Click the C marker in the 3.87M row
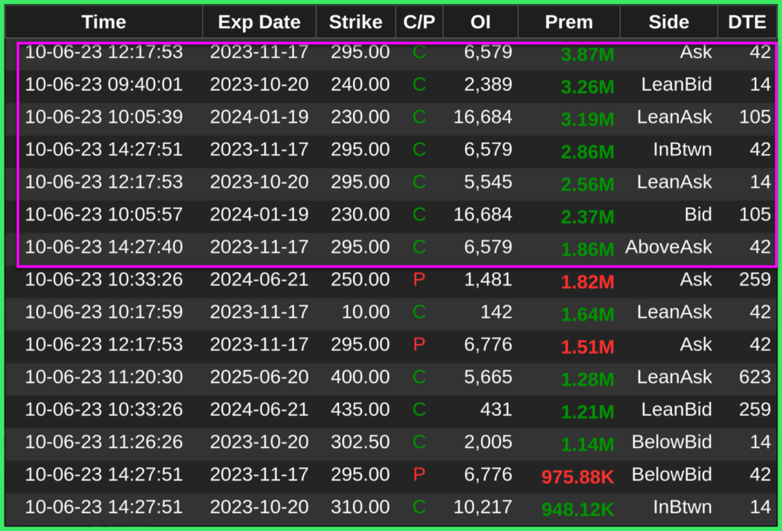782x531 pixels. click(x=419, y=52)
